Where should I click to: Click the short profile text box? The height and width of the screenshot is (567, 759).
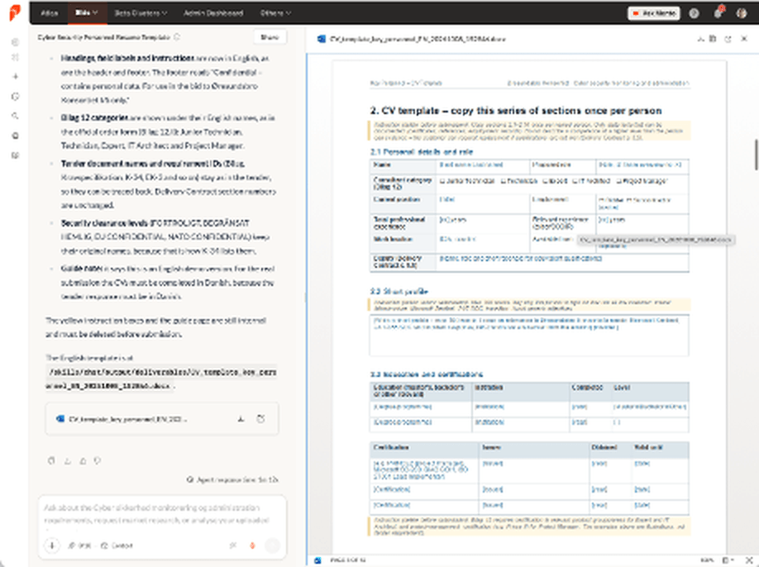pyautogui.click(x=529, y=336)
